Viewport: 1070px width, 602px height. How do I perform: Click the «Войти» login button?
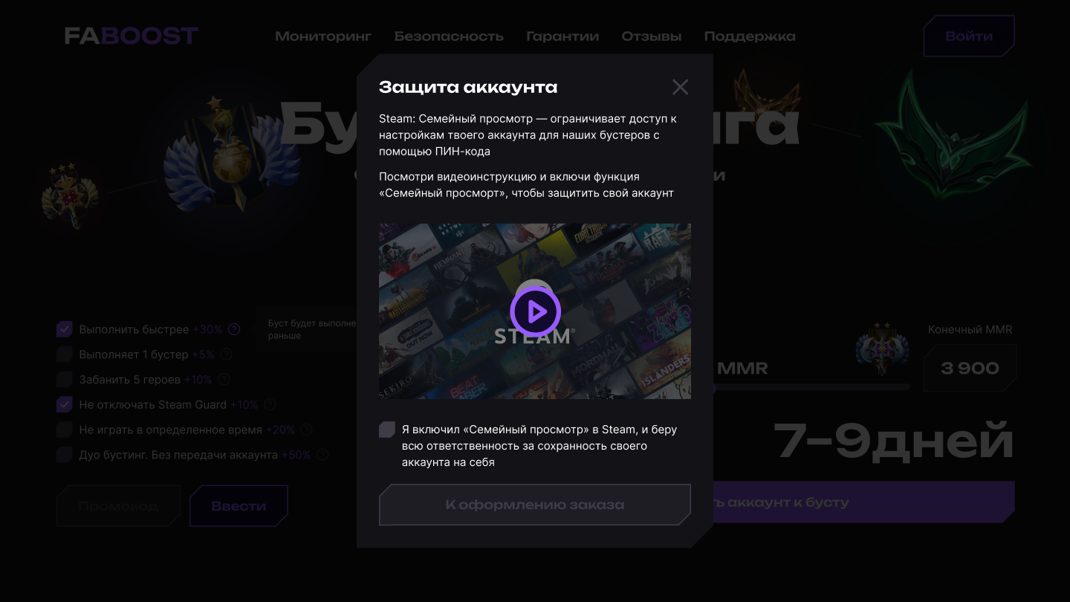pos(969,36)
